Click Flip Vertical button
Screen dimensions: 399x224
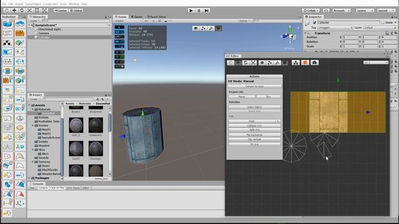point(254,139)
